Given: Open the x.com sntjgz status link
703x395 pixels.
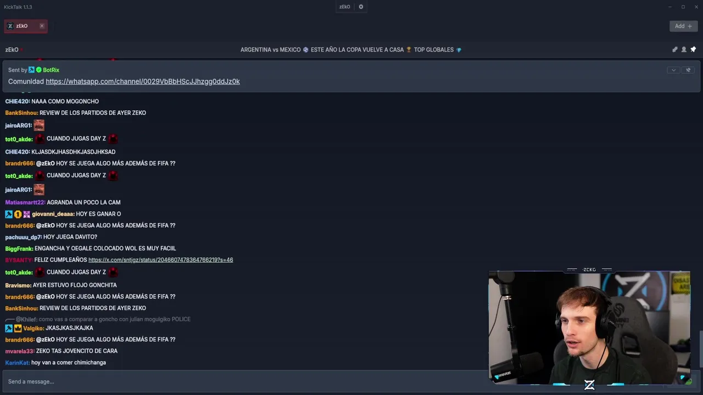Looking at the screenshot, I should click(160, 260).
